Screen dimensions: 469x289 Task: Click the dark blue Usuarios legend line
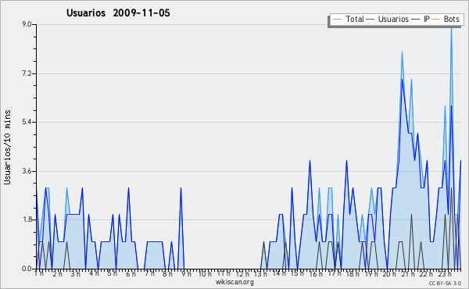click(x=371, y=20)
